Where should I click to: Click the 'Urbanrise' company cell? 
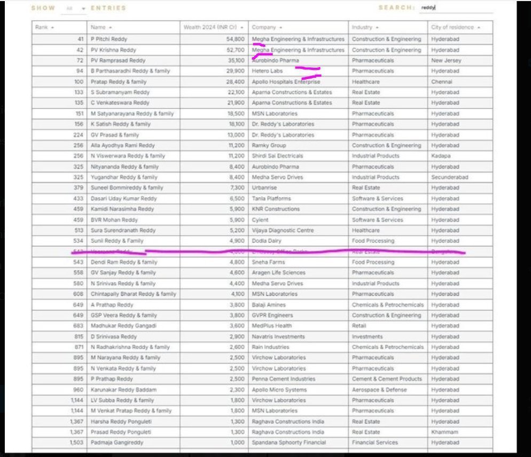tap(298, 188)
